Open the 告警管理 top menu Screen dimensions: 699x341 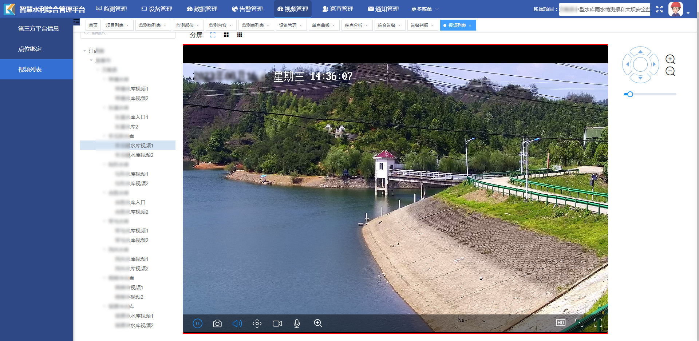[x=248, y=9]
